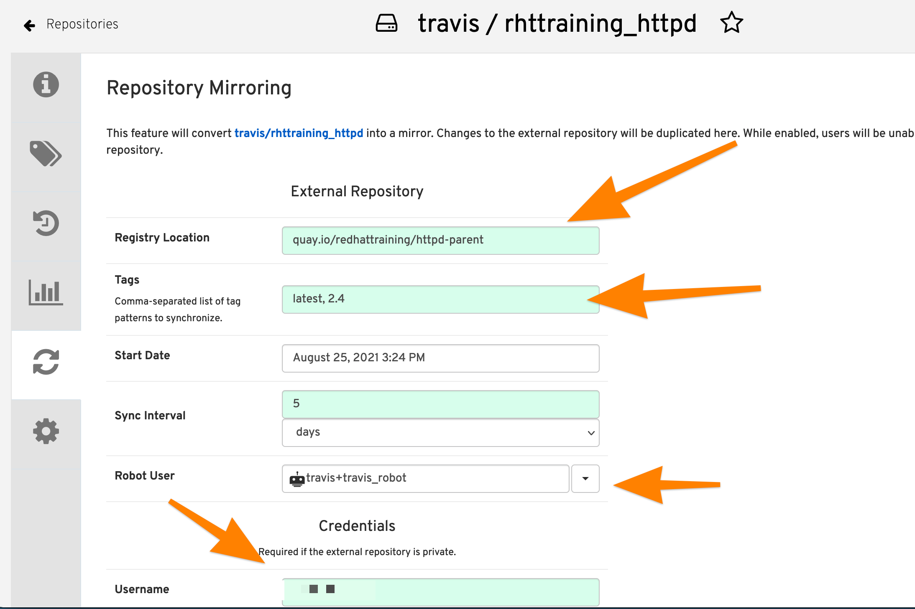Click the Robot User label
This screenshot has height=609, width=915.
[145, 475]
